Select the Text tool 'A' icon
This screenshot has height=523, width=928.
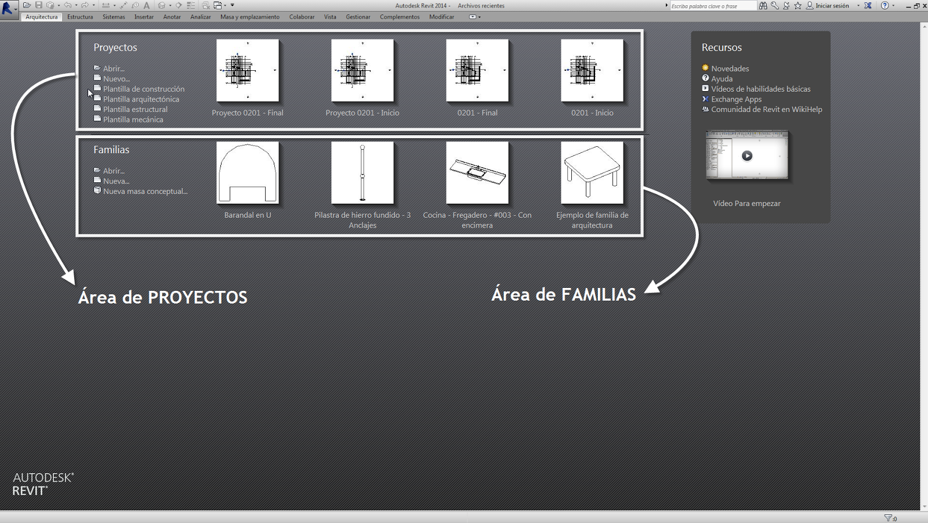point(147,5)
